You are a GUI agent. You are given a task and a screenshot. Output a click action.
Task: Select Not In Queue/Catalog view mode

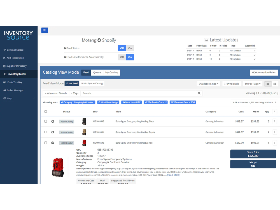pos(92,83)
